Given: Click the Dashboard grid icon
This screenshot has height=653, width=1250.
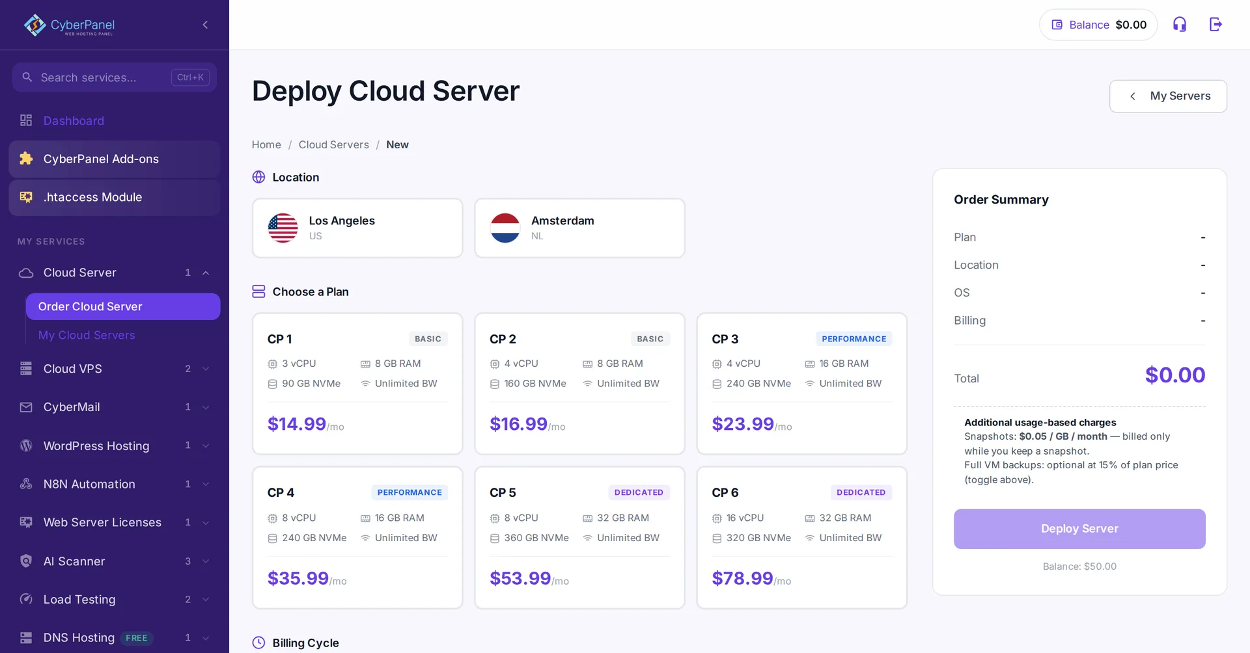Looking at the screenshot, I should [26, 120].
